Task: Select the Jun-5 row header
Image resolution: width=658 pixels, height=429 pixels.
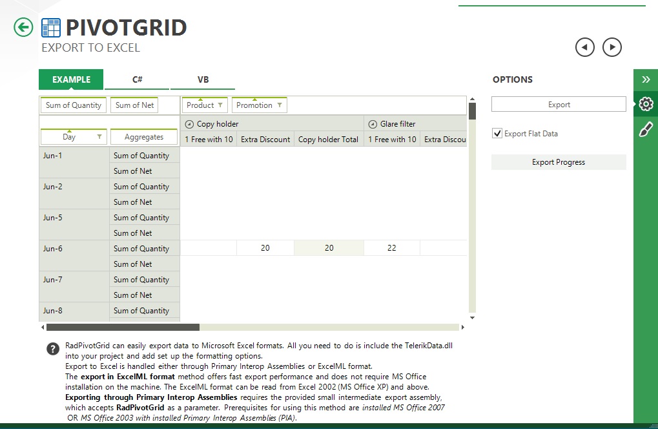Action: pyautogui.click(x=74, y=225)
